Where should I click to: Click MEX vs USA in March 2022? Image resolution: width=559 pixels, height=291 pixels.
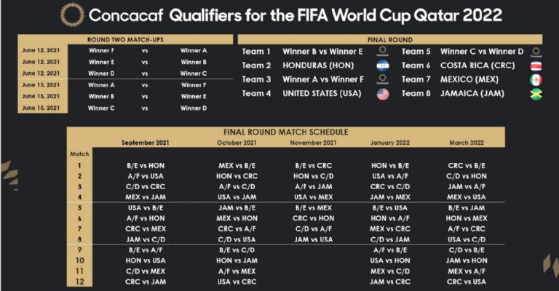click(467, 197)
